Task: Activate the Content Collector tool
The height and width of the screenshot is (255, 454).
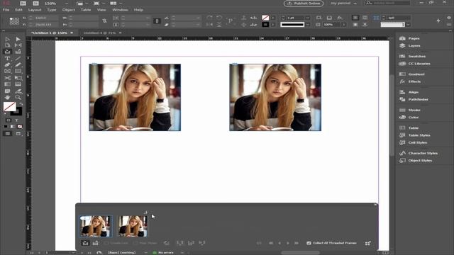Action: point(8,52)
